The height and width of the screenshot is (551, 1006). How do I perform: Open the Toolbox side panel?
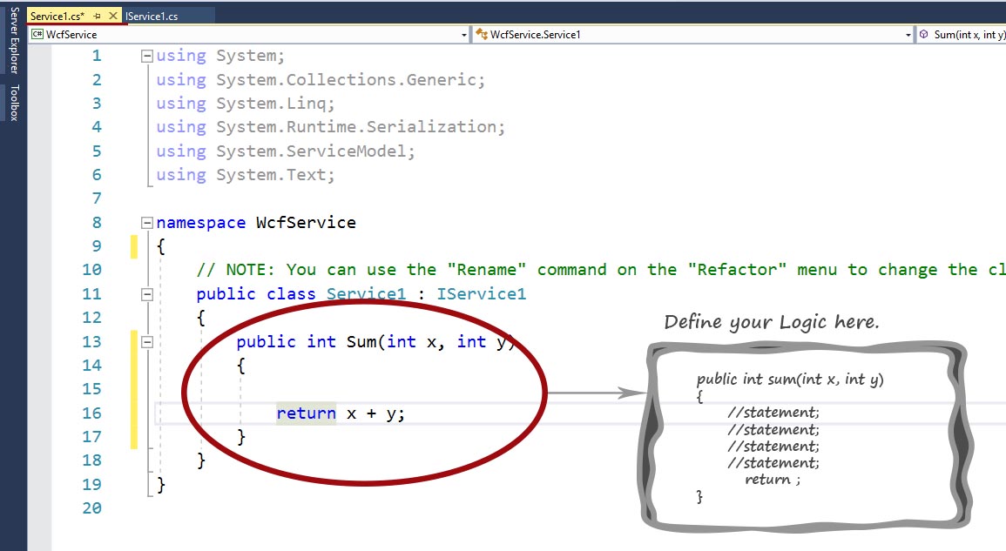point(14,103)
